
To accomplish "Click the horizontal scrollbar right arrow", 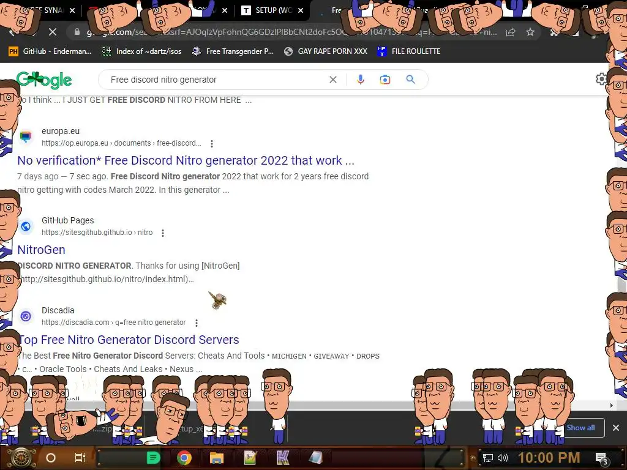I will [612, 405].
